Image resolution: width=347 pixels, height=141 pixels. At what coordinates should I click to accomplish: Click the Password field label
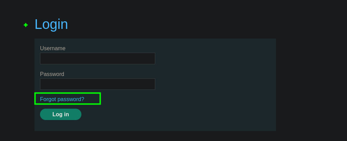[x=52, y=74]
